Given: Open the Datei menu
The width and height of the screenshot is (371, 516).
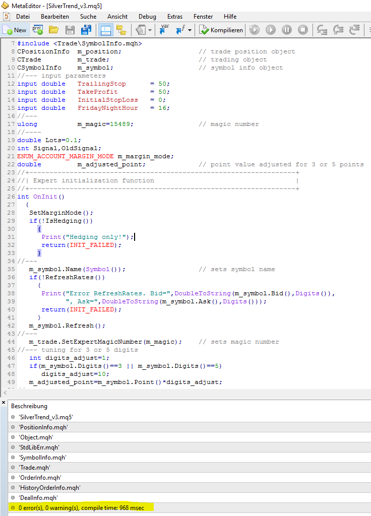Looking at the screenshot, I should (23, 17).
